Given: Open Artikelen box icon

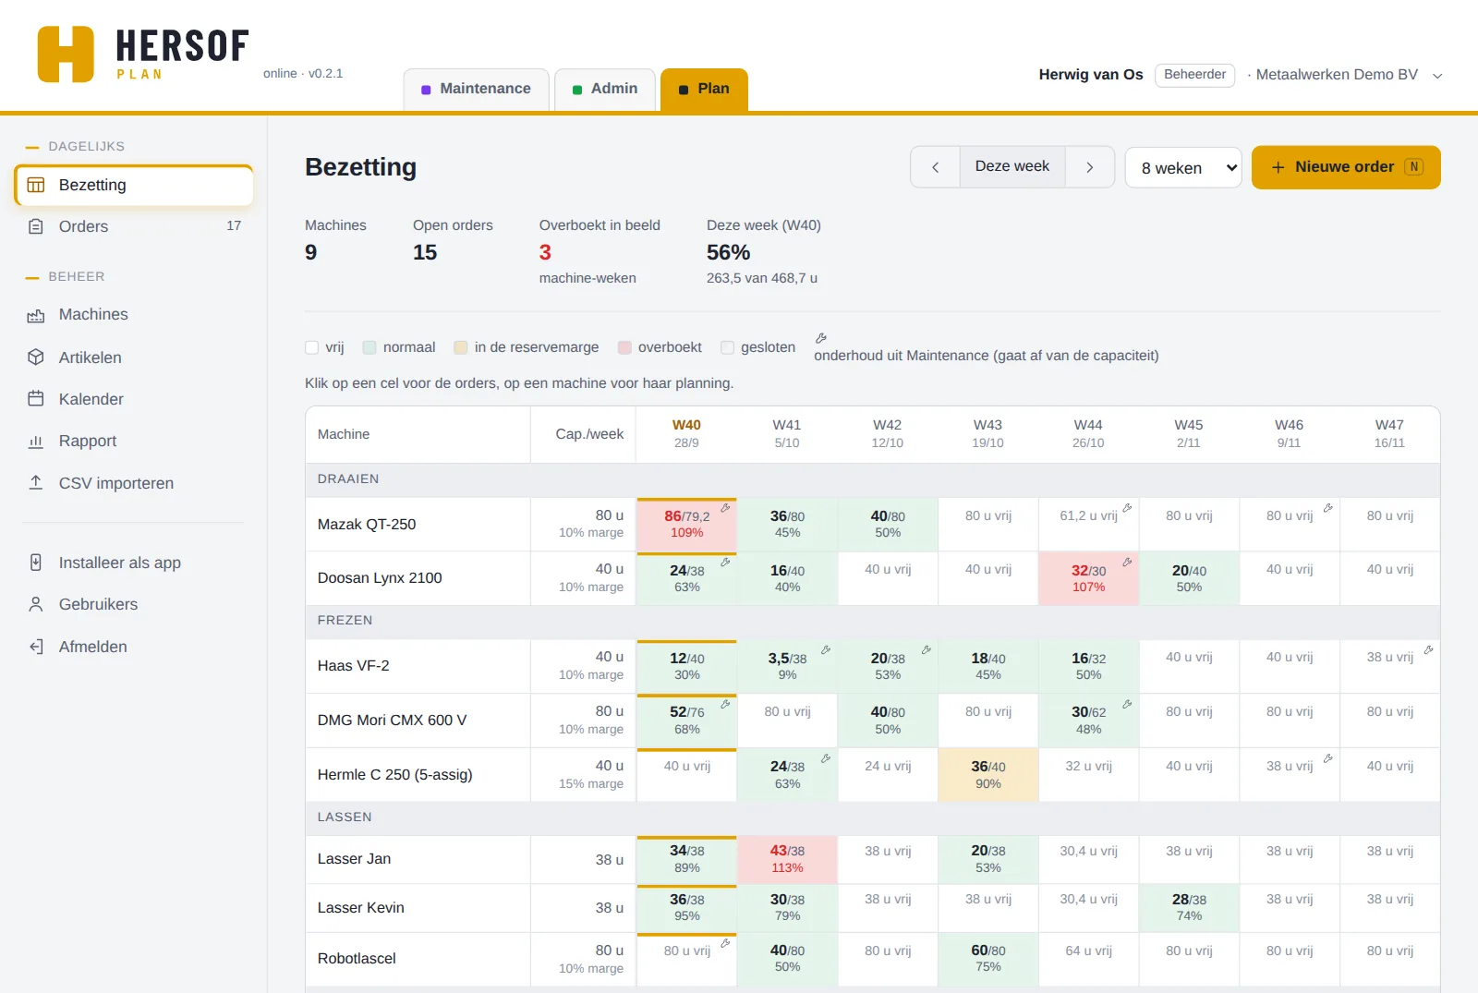Looking at the screenshot, I should tap(36, 357).
